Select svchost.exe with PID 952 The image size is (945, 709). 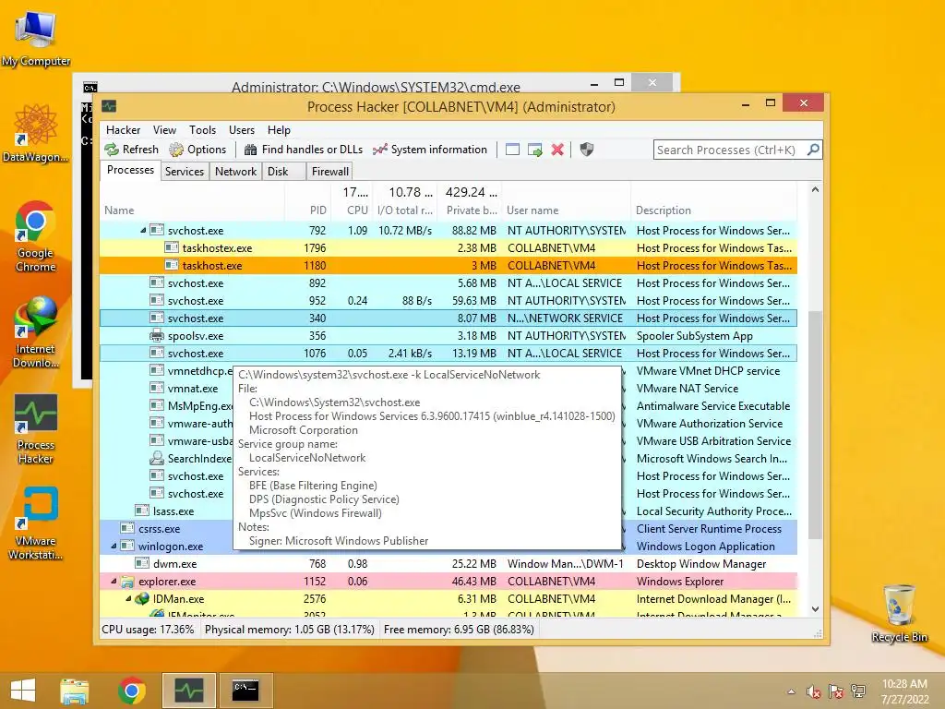tap(449, 300)
